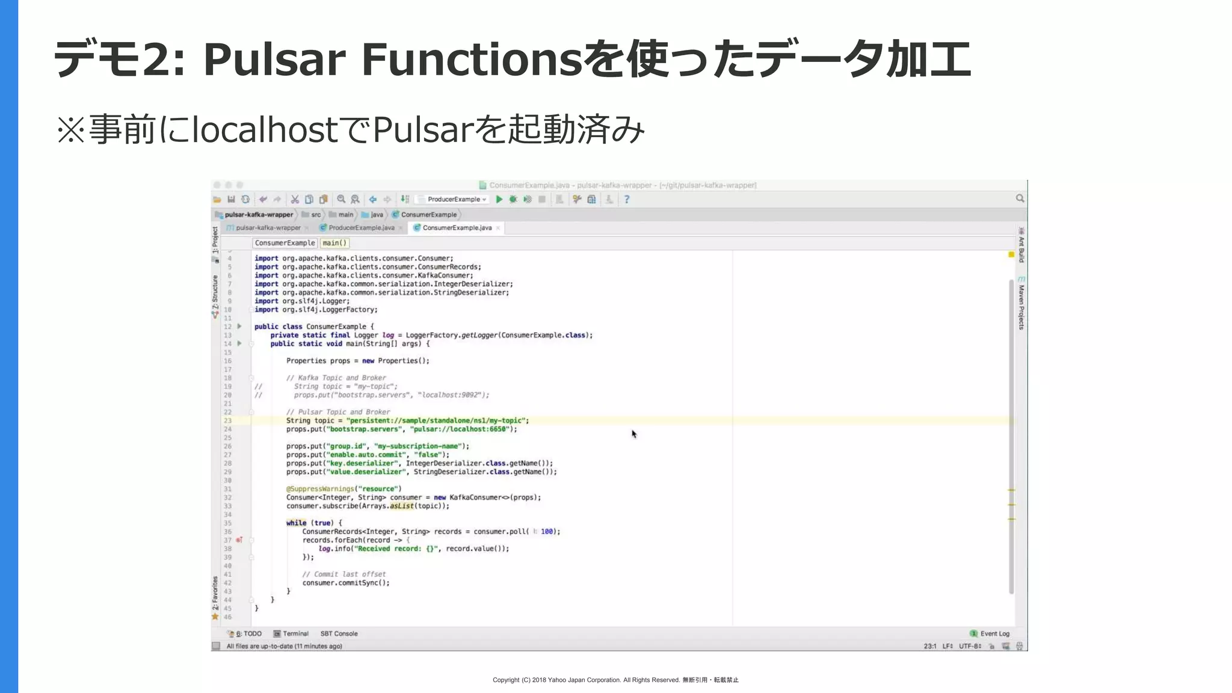The image size is (1232, 693).
Task: Select pulsar-kafka-wrapper in the breadcrumb bar
Action: [254, 215]
